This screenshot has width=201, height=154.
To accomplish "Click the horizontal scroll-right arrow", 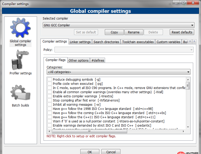I will [x=184, y=131].
